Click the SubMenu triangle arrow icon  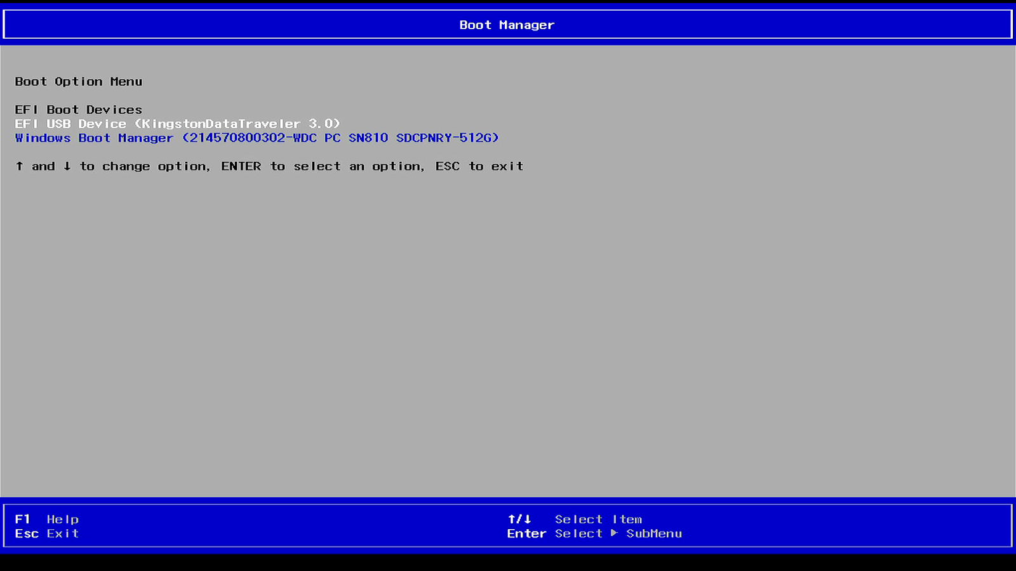point(614,533)
